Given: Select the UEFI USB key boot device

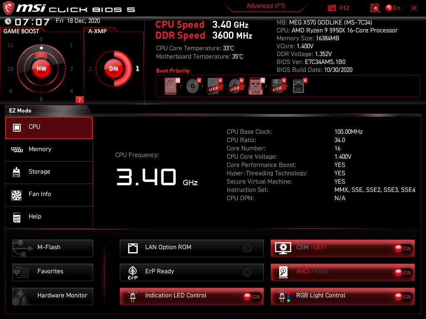Looking at the screenshot, I should pyautogui.click(x=256, y=86).
